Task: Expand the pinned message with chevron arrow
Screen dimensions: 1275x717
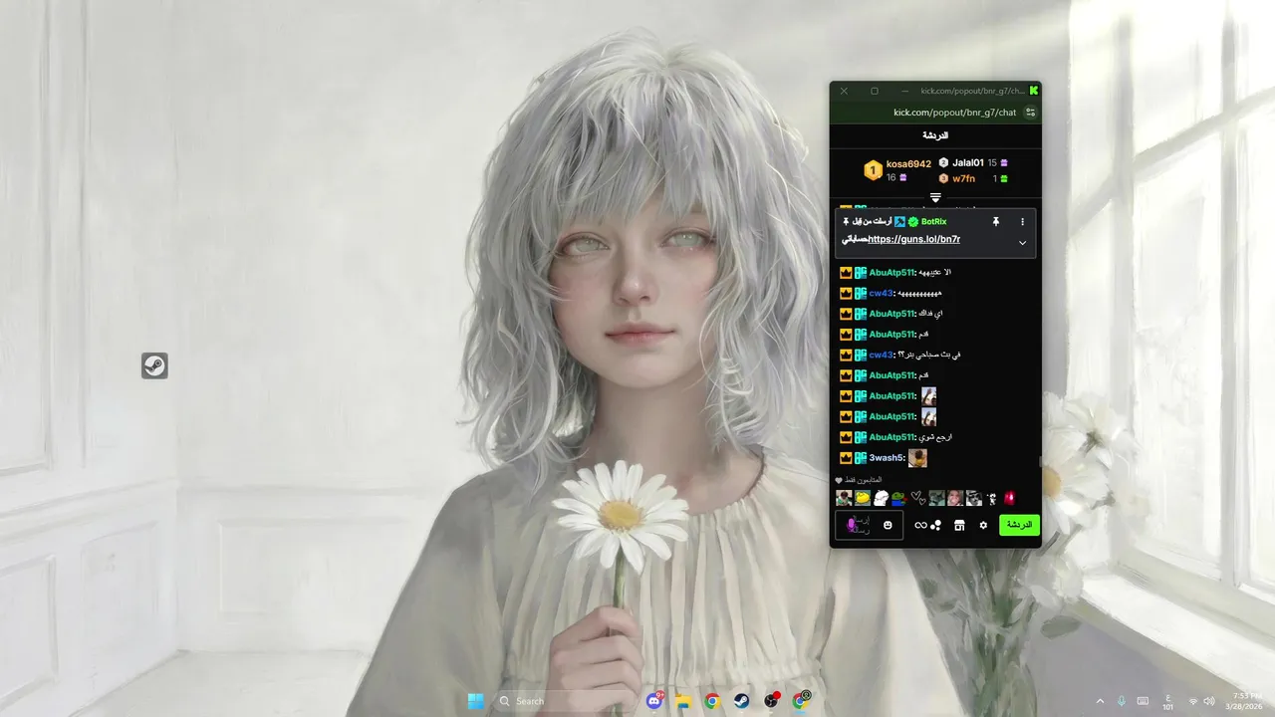Action: (1022, 243)
